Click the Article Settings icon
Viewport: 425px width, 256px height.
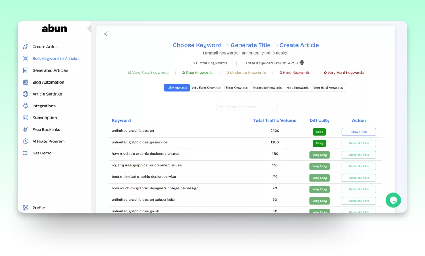pos(25,94)
